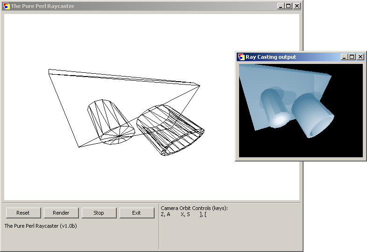Maximize the Ray Casting output window
367x252 pixels.
352,57
